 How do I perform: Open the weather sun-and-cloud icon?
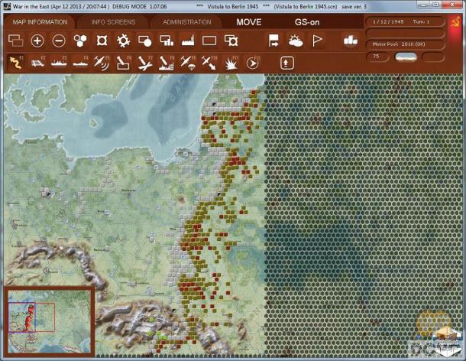click(x=296, y=41)
